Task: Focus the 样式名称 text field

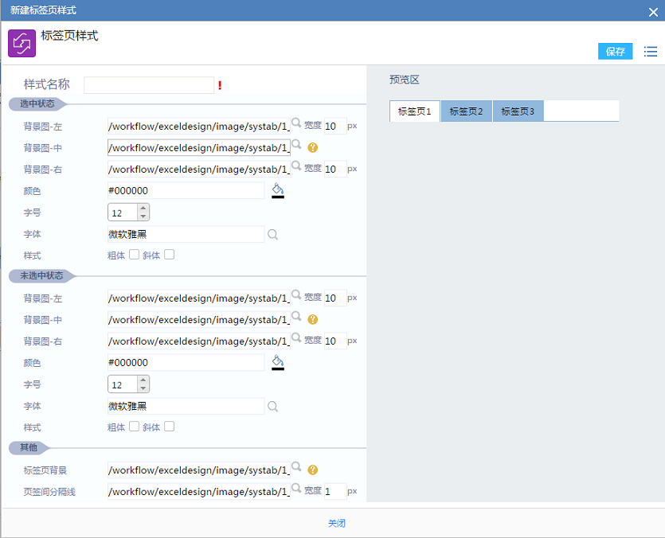Action: coord(149,85)
